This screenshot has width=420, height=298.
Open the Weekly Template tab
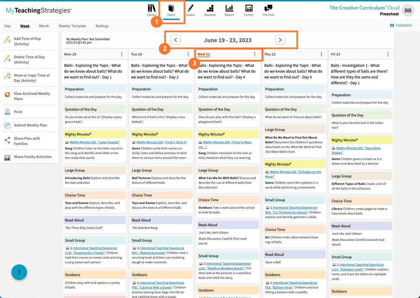click(x=72, y=26)
